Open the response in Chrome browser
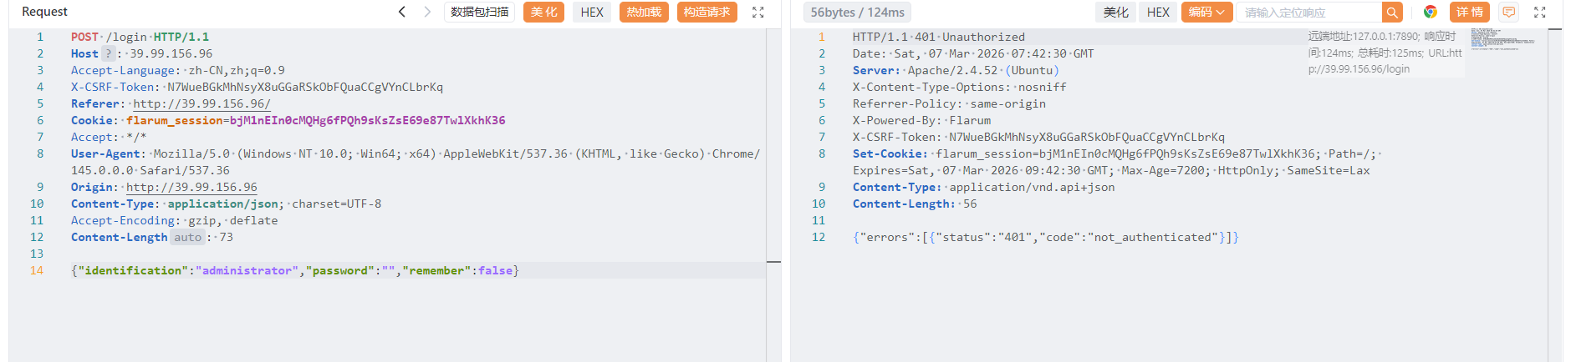The height and width of the screenshot is (362, 1571). click(x=1430, y=13)
